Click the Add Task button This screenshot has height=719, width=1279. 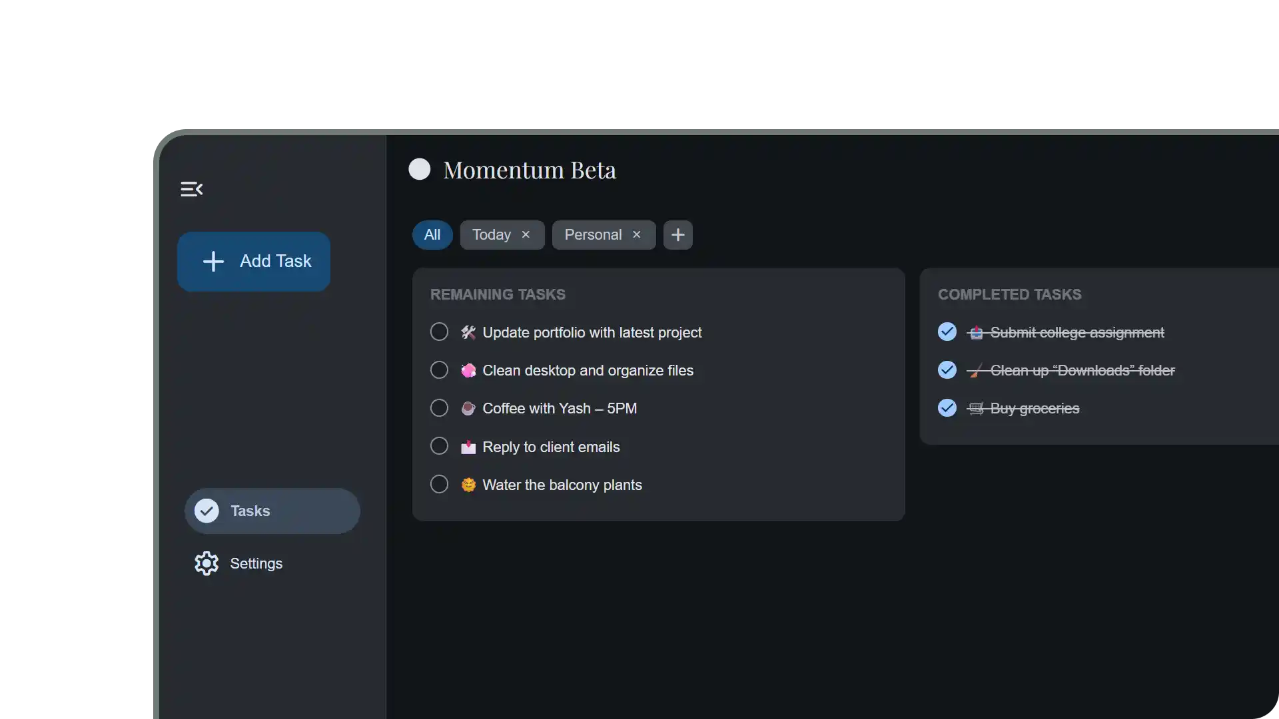253,261
